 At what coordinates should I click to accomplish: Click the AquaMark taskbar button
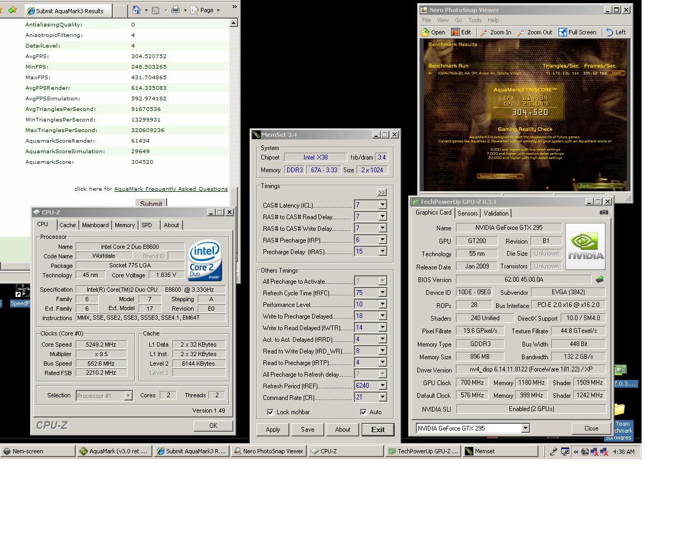114,451
